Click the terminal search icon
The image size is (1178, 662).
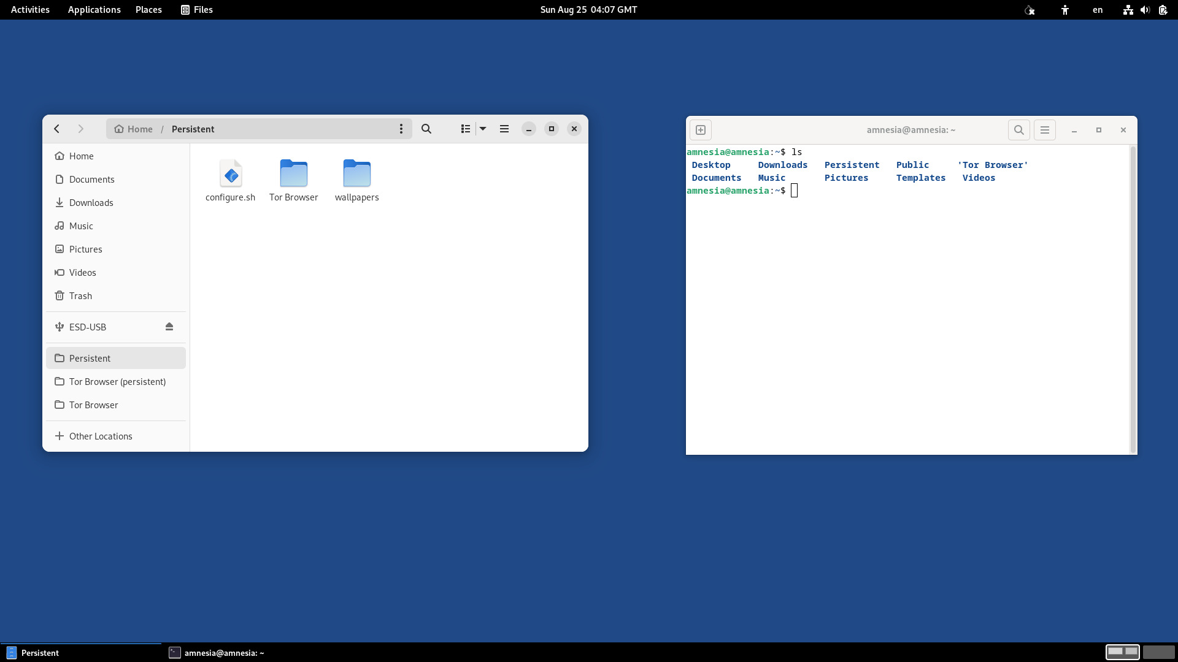click(1018, 130)
